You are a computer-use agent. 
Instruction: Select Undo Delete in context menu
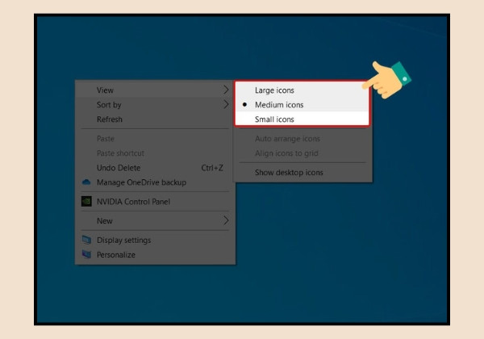[155, 168]
